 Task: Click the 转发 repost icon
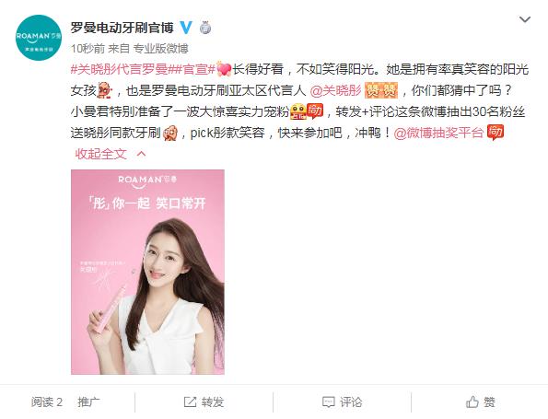(190, 402)
